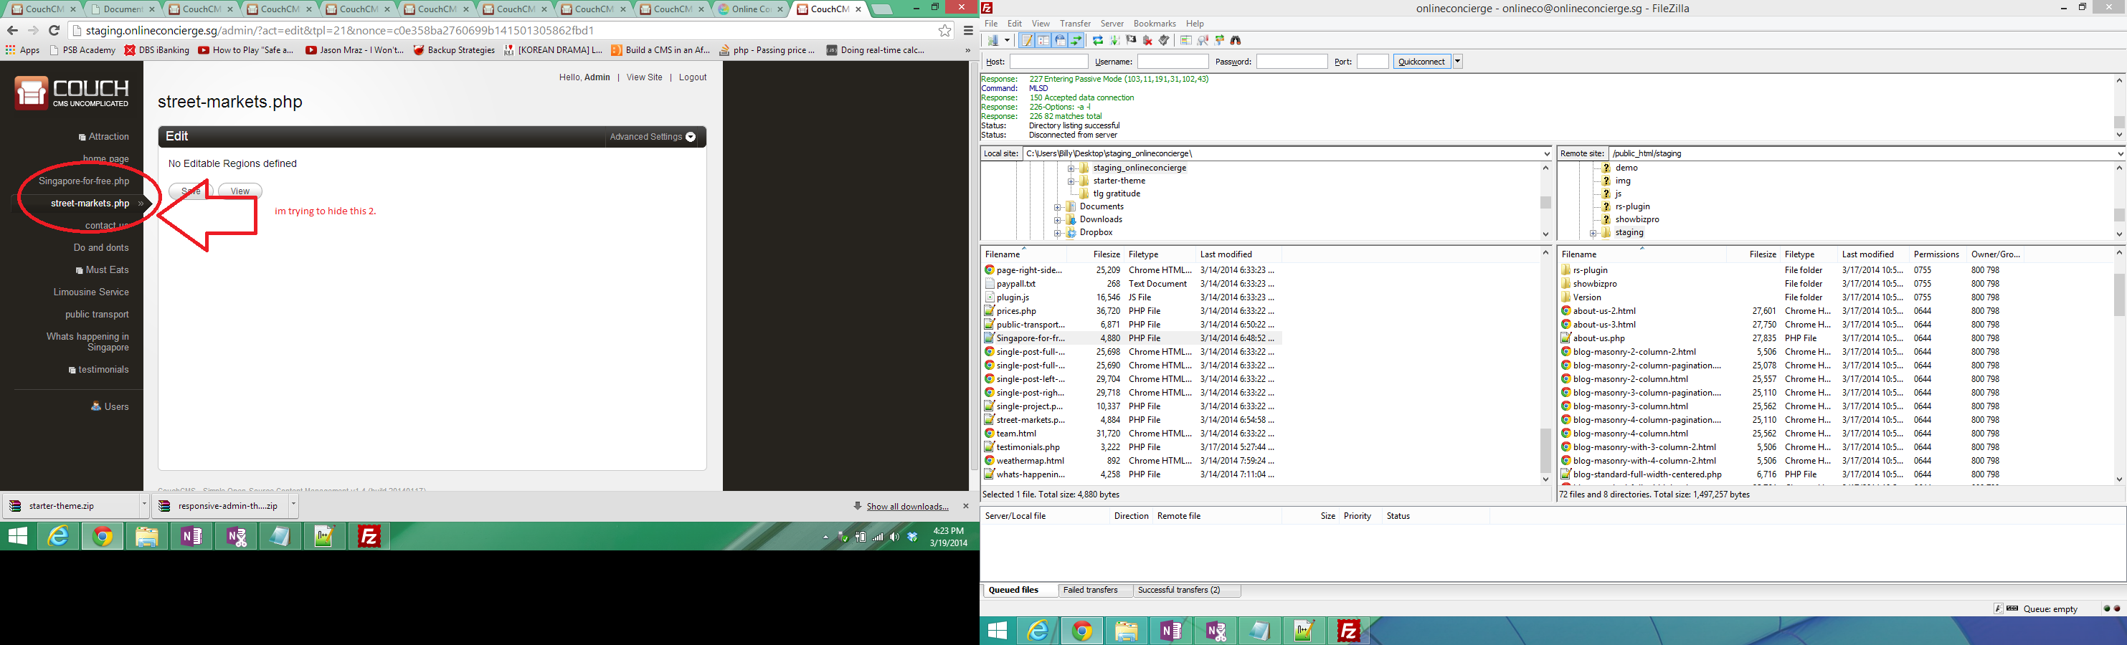Screen dimensions: 2127x645
Task: Click the Password input field
Action: coord(1292,62)
